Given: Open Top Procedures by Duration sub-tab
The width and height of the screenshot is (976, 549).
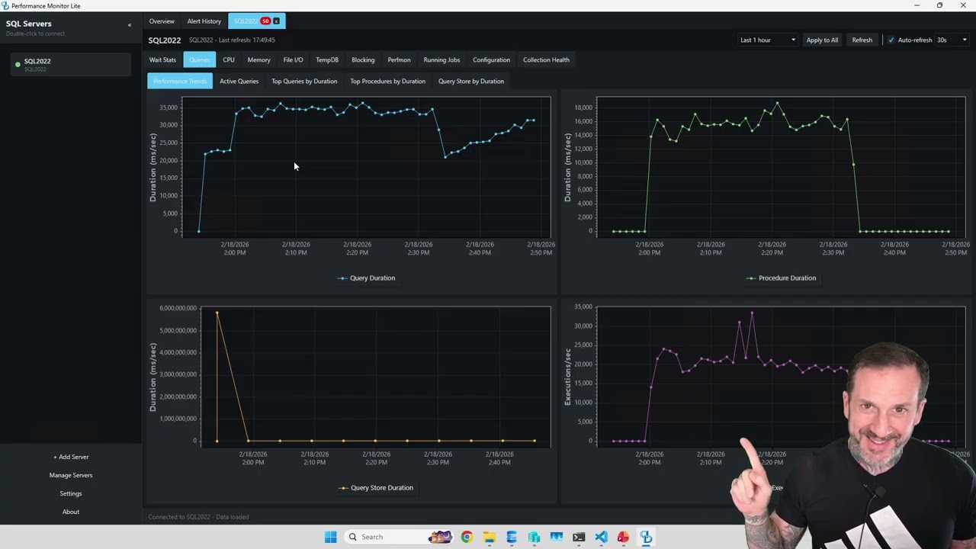Looking at the screenshot, I should tap(387, 81).
